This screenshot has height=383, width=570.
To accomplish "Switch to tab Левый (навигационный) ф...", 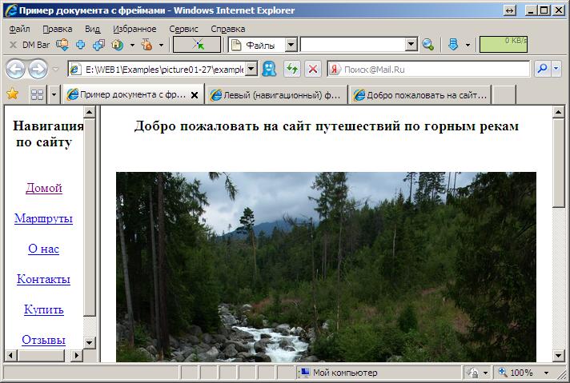I will click(x=276, y=95).
